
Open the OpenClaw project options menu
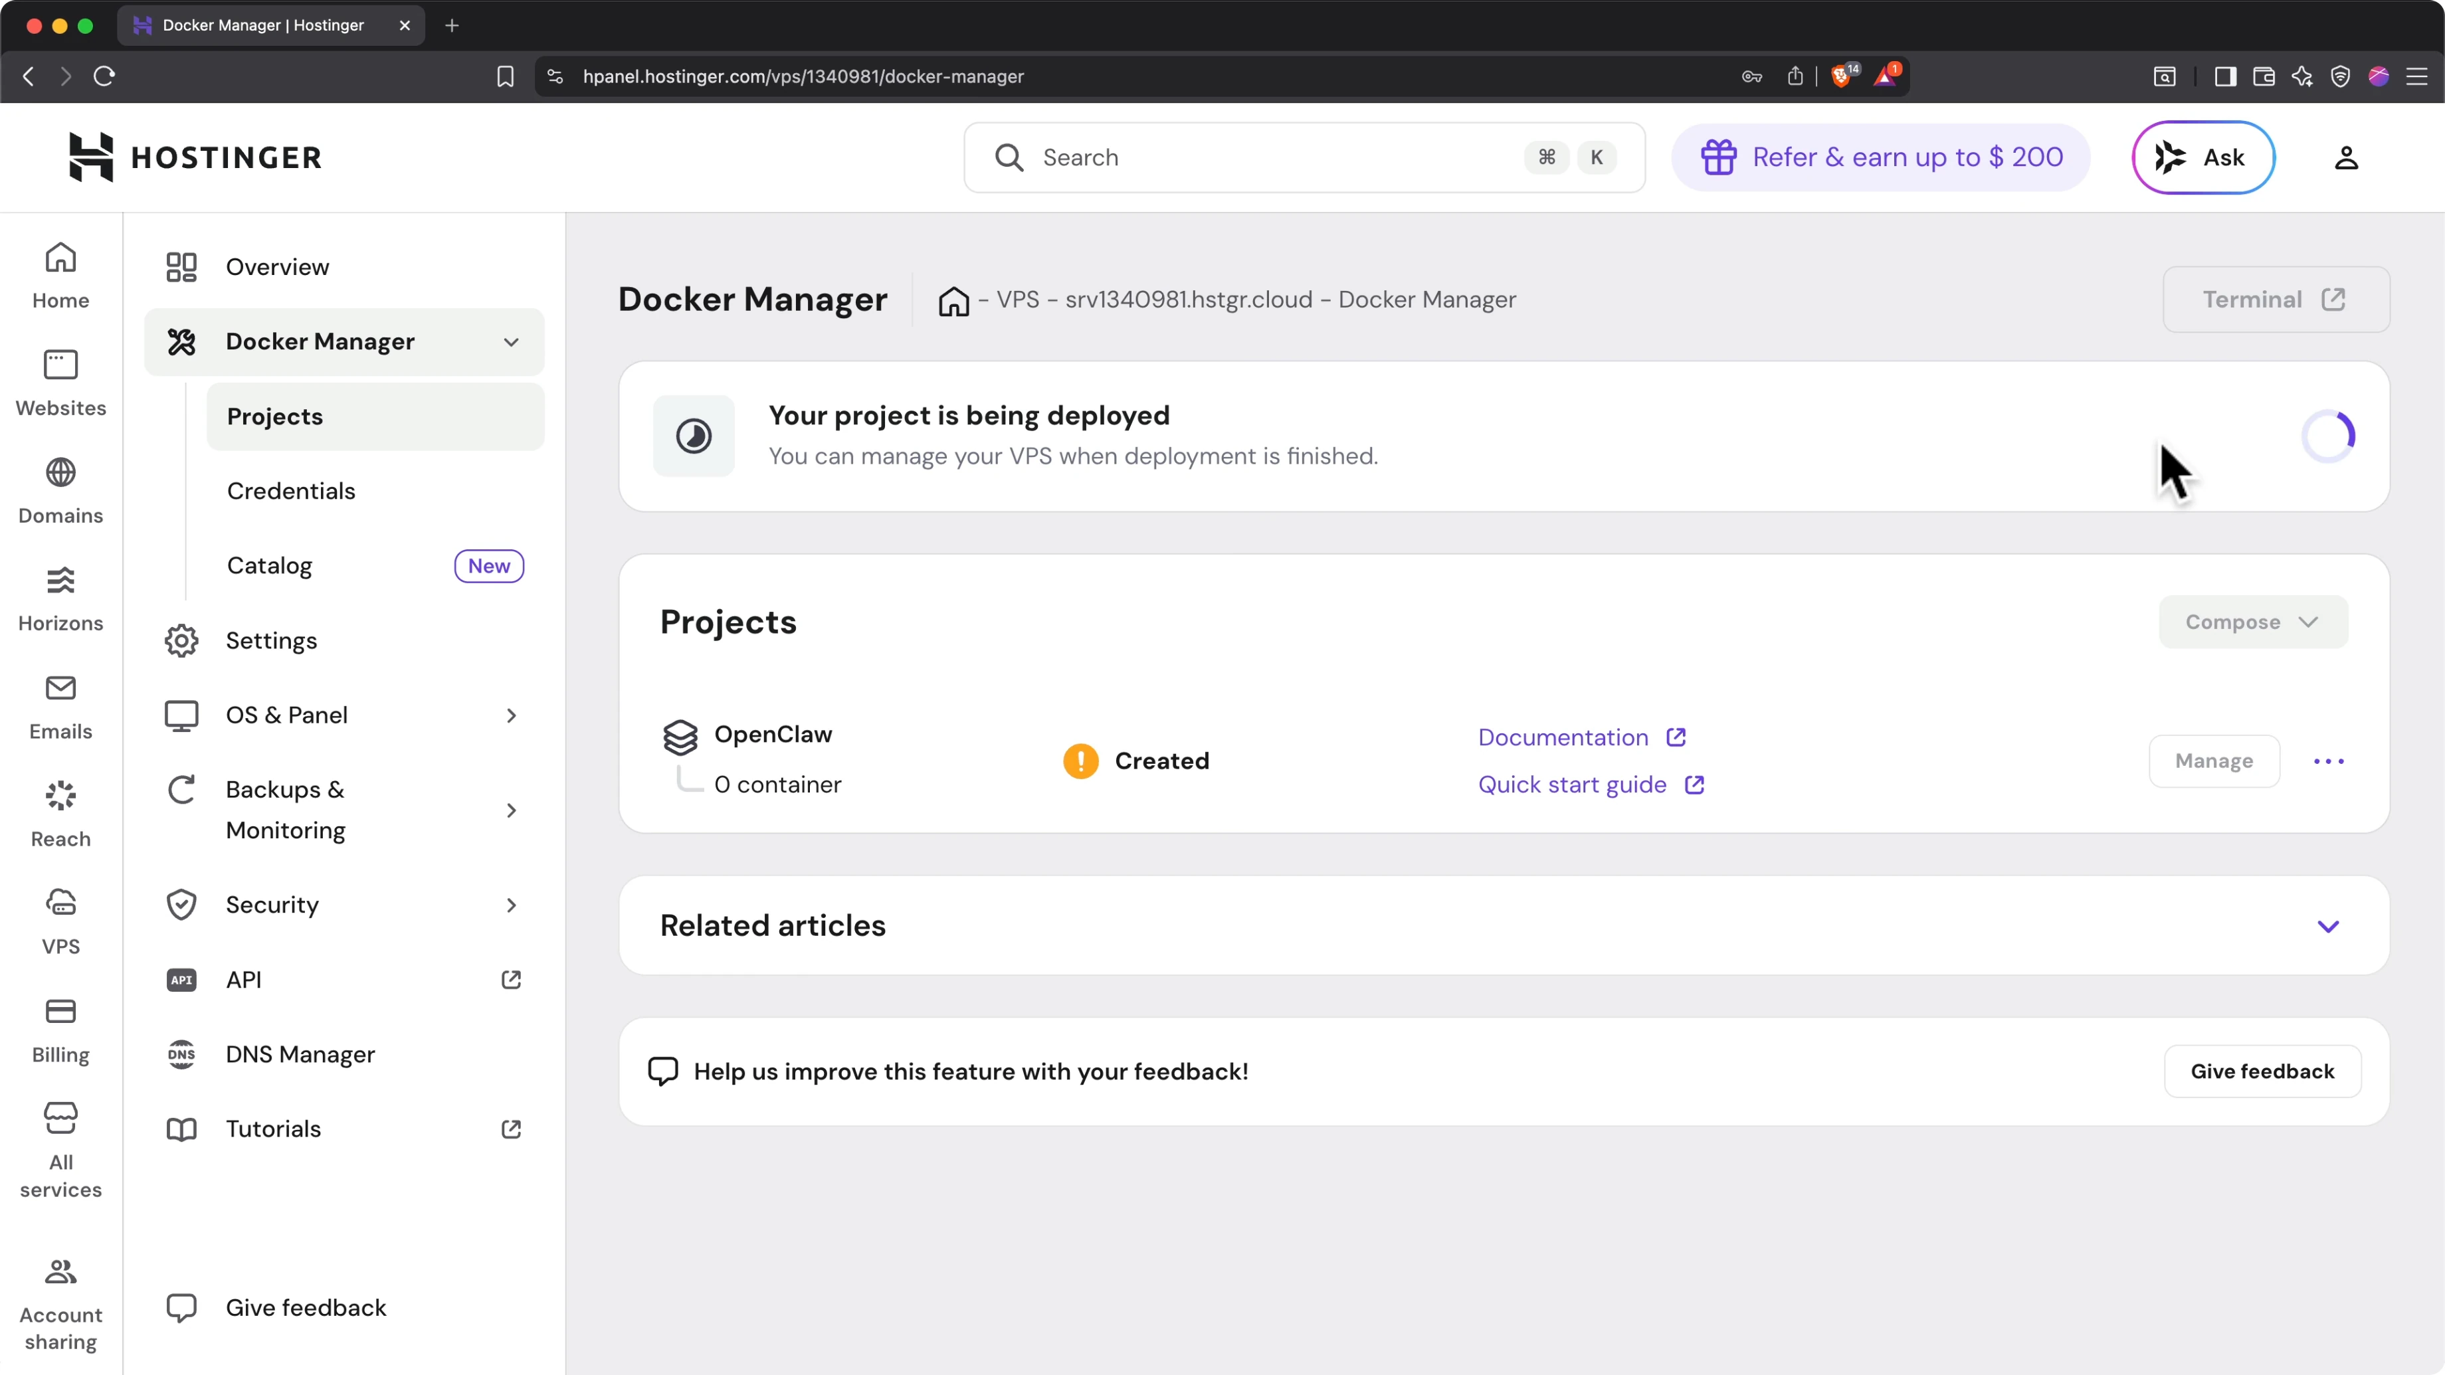click(x=2328, y=760)
